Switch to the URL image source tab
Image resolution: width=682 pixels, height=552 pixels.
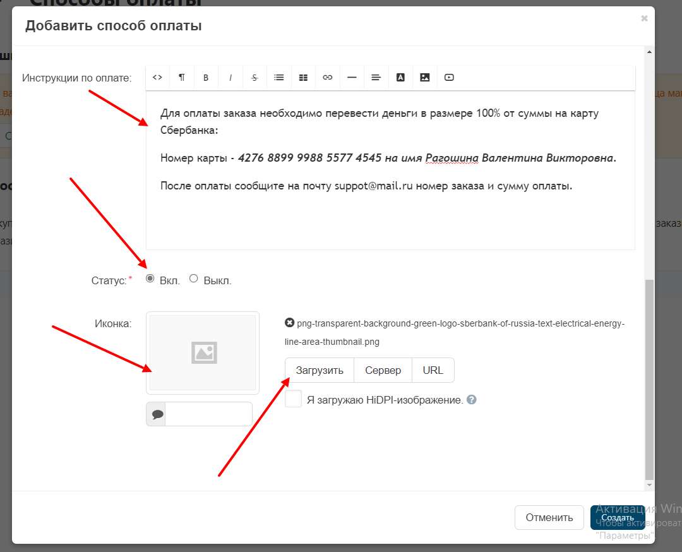click(x=433, y=370)
